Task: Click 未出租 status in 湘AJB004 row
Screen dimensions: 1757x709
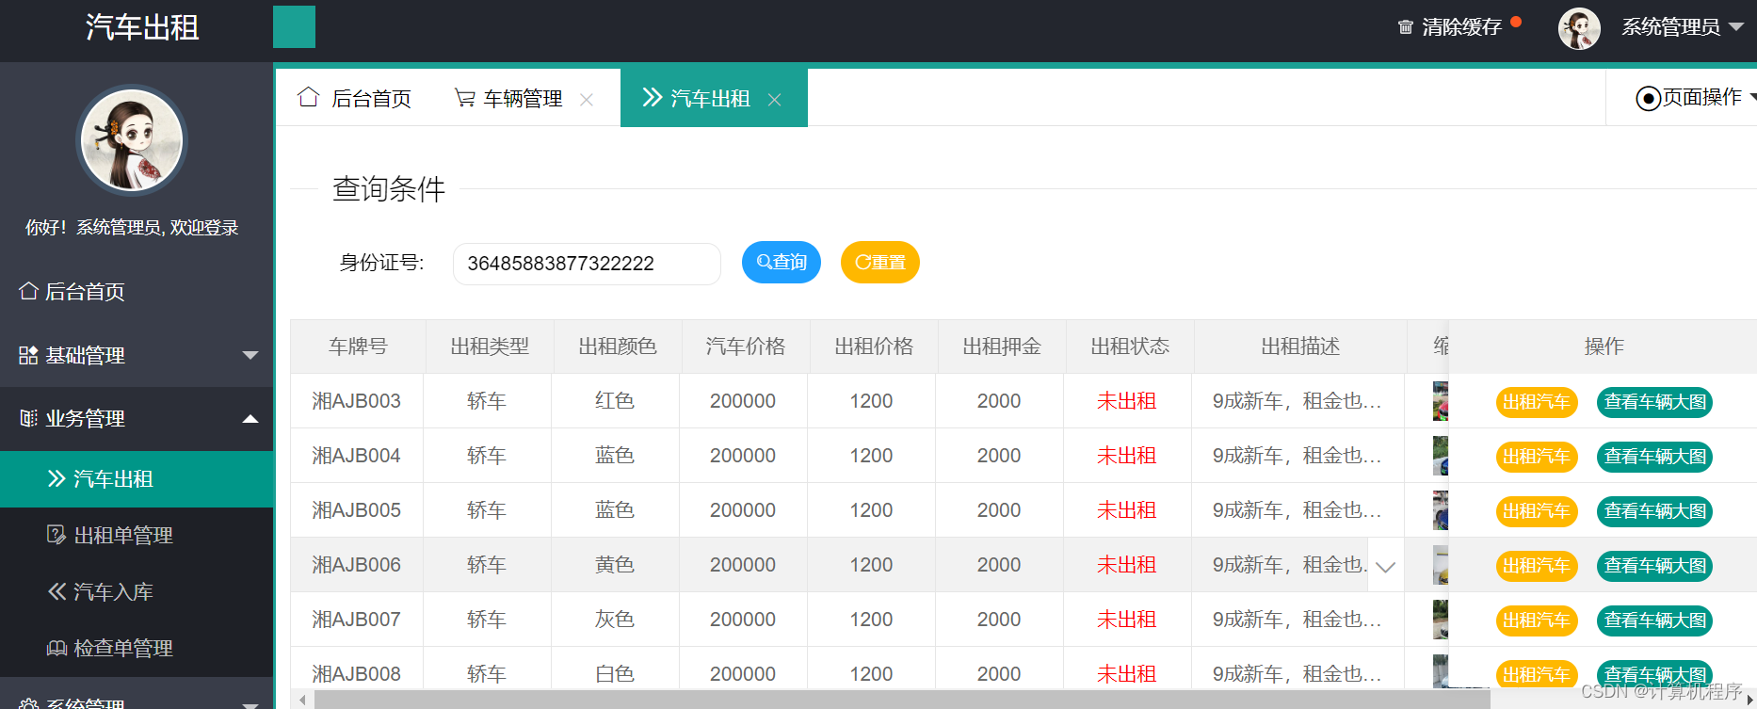Action: pos(1126,456)
